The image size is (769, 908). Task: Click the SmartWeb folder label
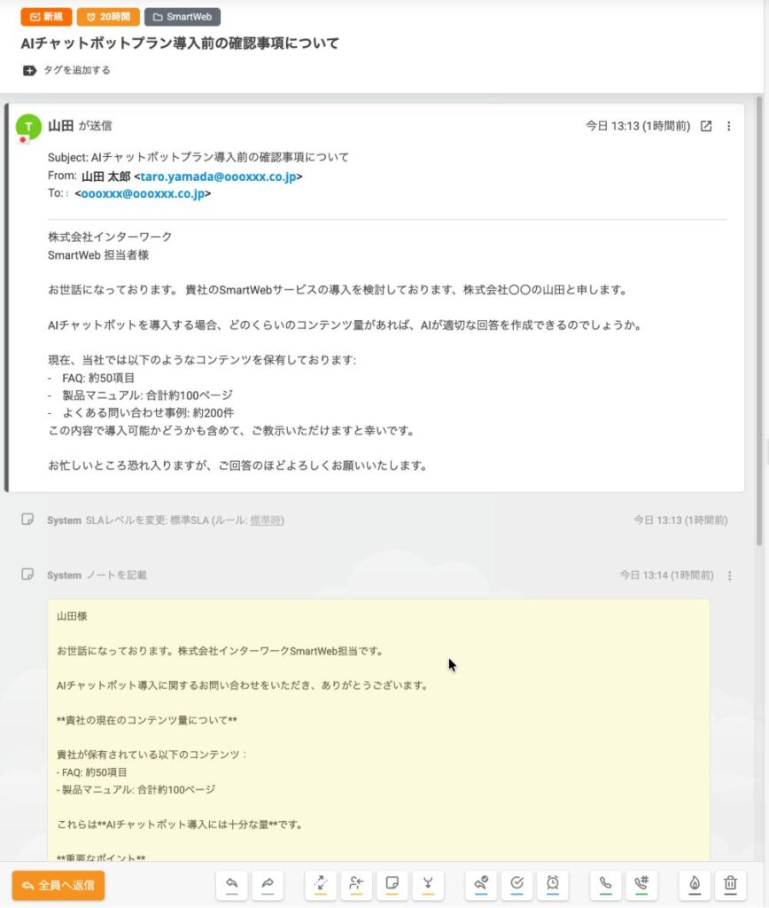click(183, 16)
